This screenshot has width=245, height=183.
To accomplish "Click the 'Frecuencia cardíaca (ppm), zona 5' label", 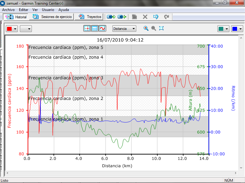I will 66,48.
